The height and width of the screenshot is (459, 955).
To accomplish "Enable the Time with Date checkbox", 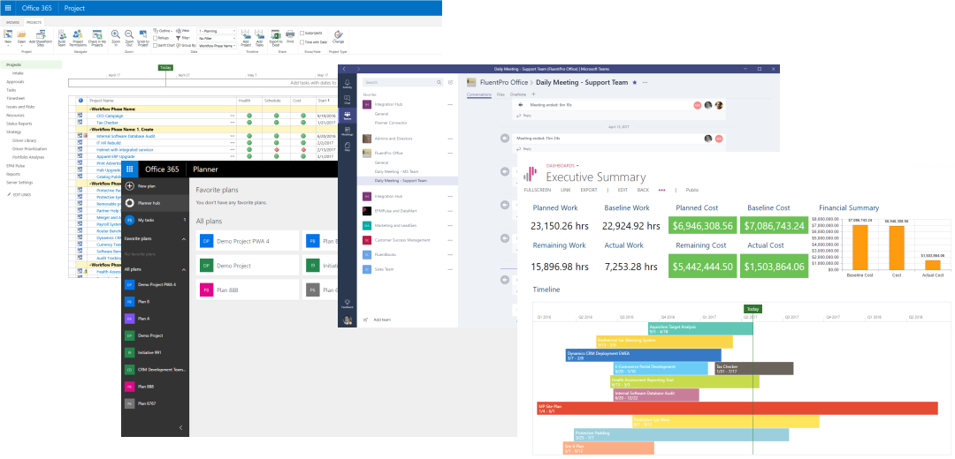I will pos(302,42).
